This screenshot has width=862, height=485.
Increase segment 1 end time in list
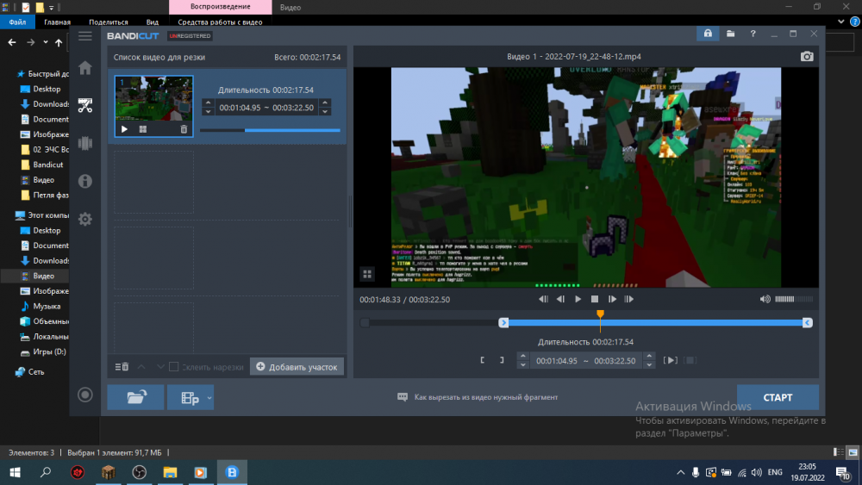click(325, 103)
